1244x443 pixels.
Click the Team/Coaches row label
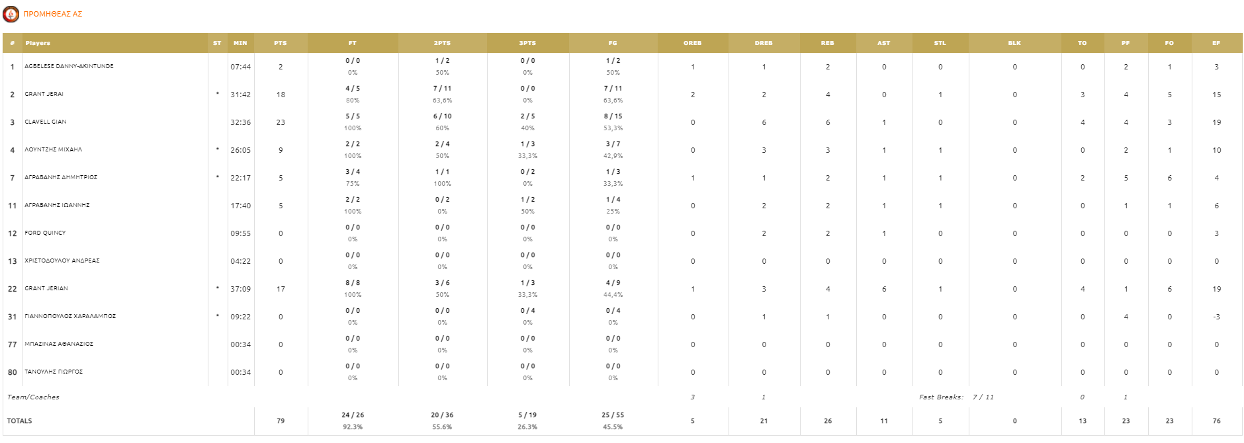click(x=33, y=397)
